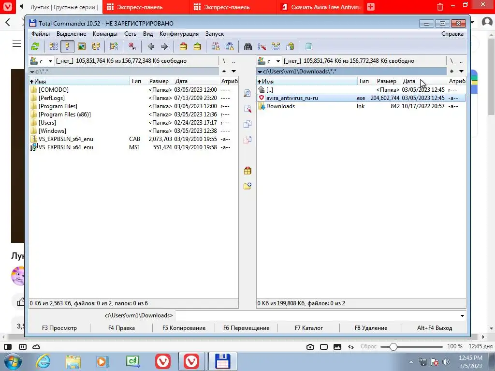This screenshot has width=495, height=371.
Task: Open right panel path triangle near c:\Users
Action: point(260,71)
